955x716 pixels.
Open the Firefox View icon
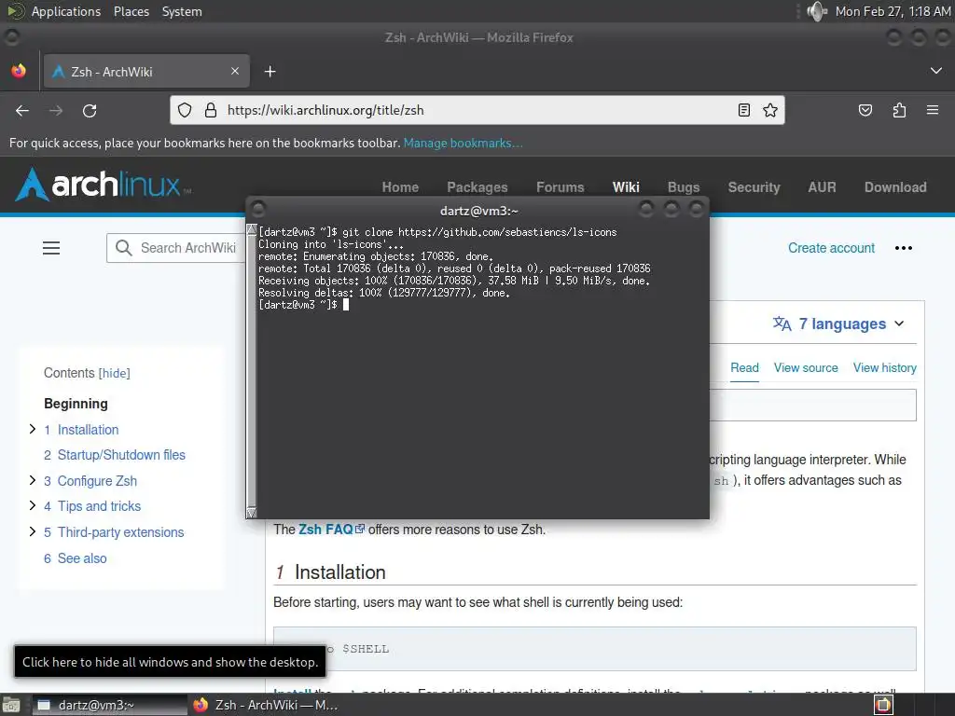pos(19,71)
